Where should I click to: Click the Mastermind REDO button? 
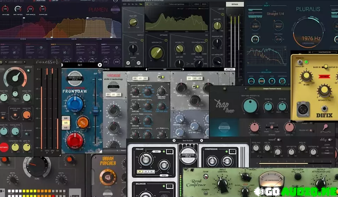204,4
